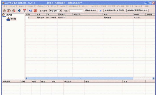
Task: Open the 用户设置 menu
Action: [x=130, y=6]
